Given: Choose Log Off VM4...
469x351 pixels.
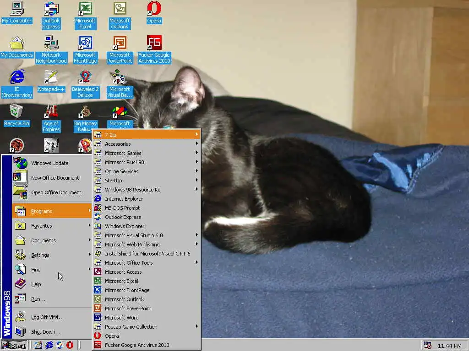Looking at the screenshot, I should (x=52, y=317).
